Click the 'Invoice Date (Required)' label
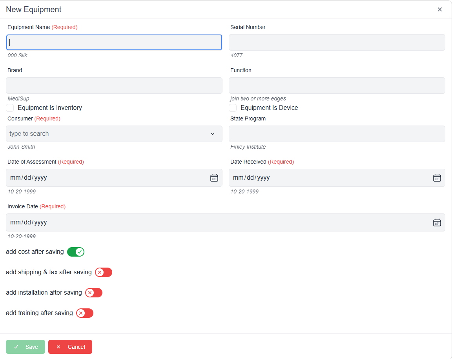Image resolution: width=452 pixels, height=359 pixels. (36, 206)
